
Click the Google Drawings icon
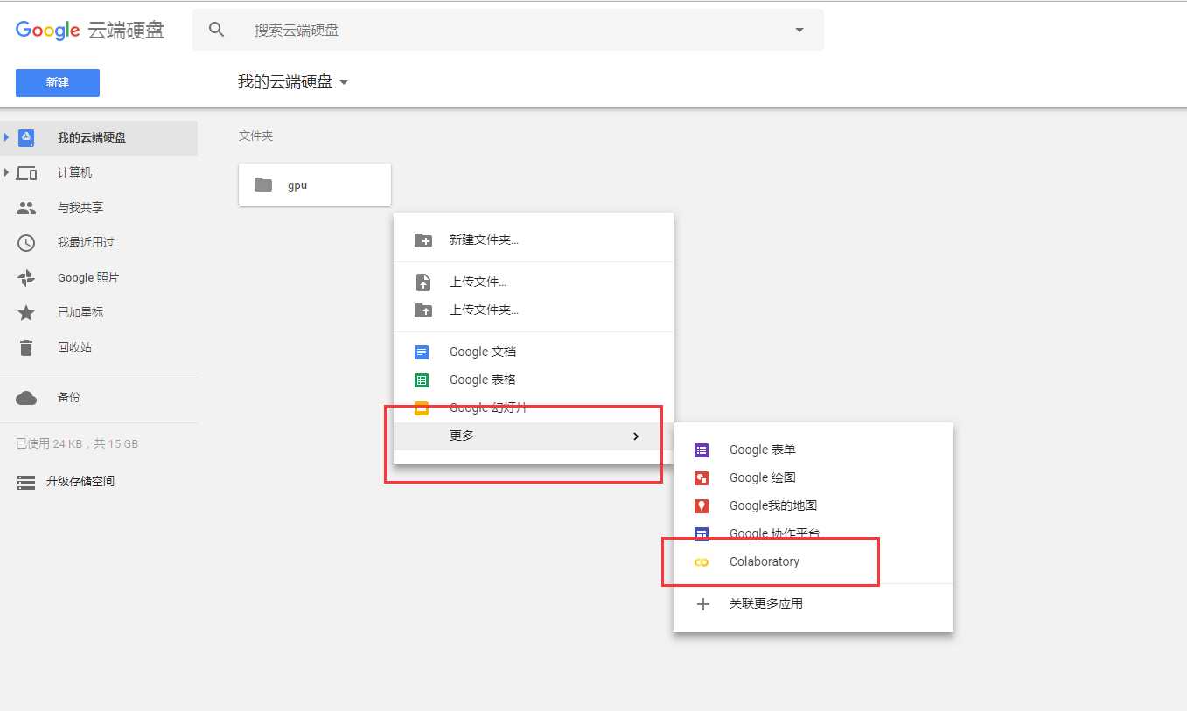(702, 478)
